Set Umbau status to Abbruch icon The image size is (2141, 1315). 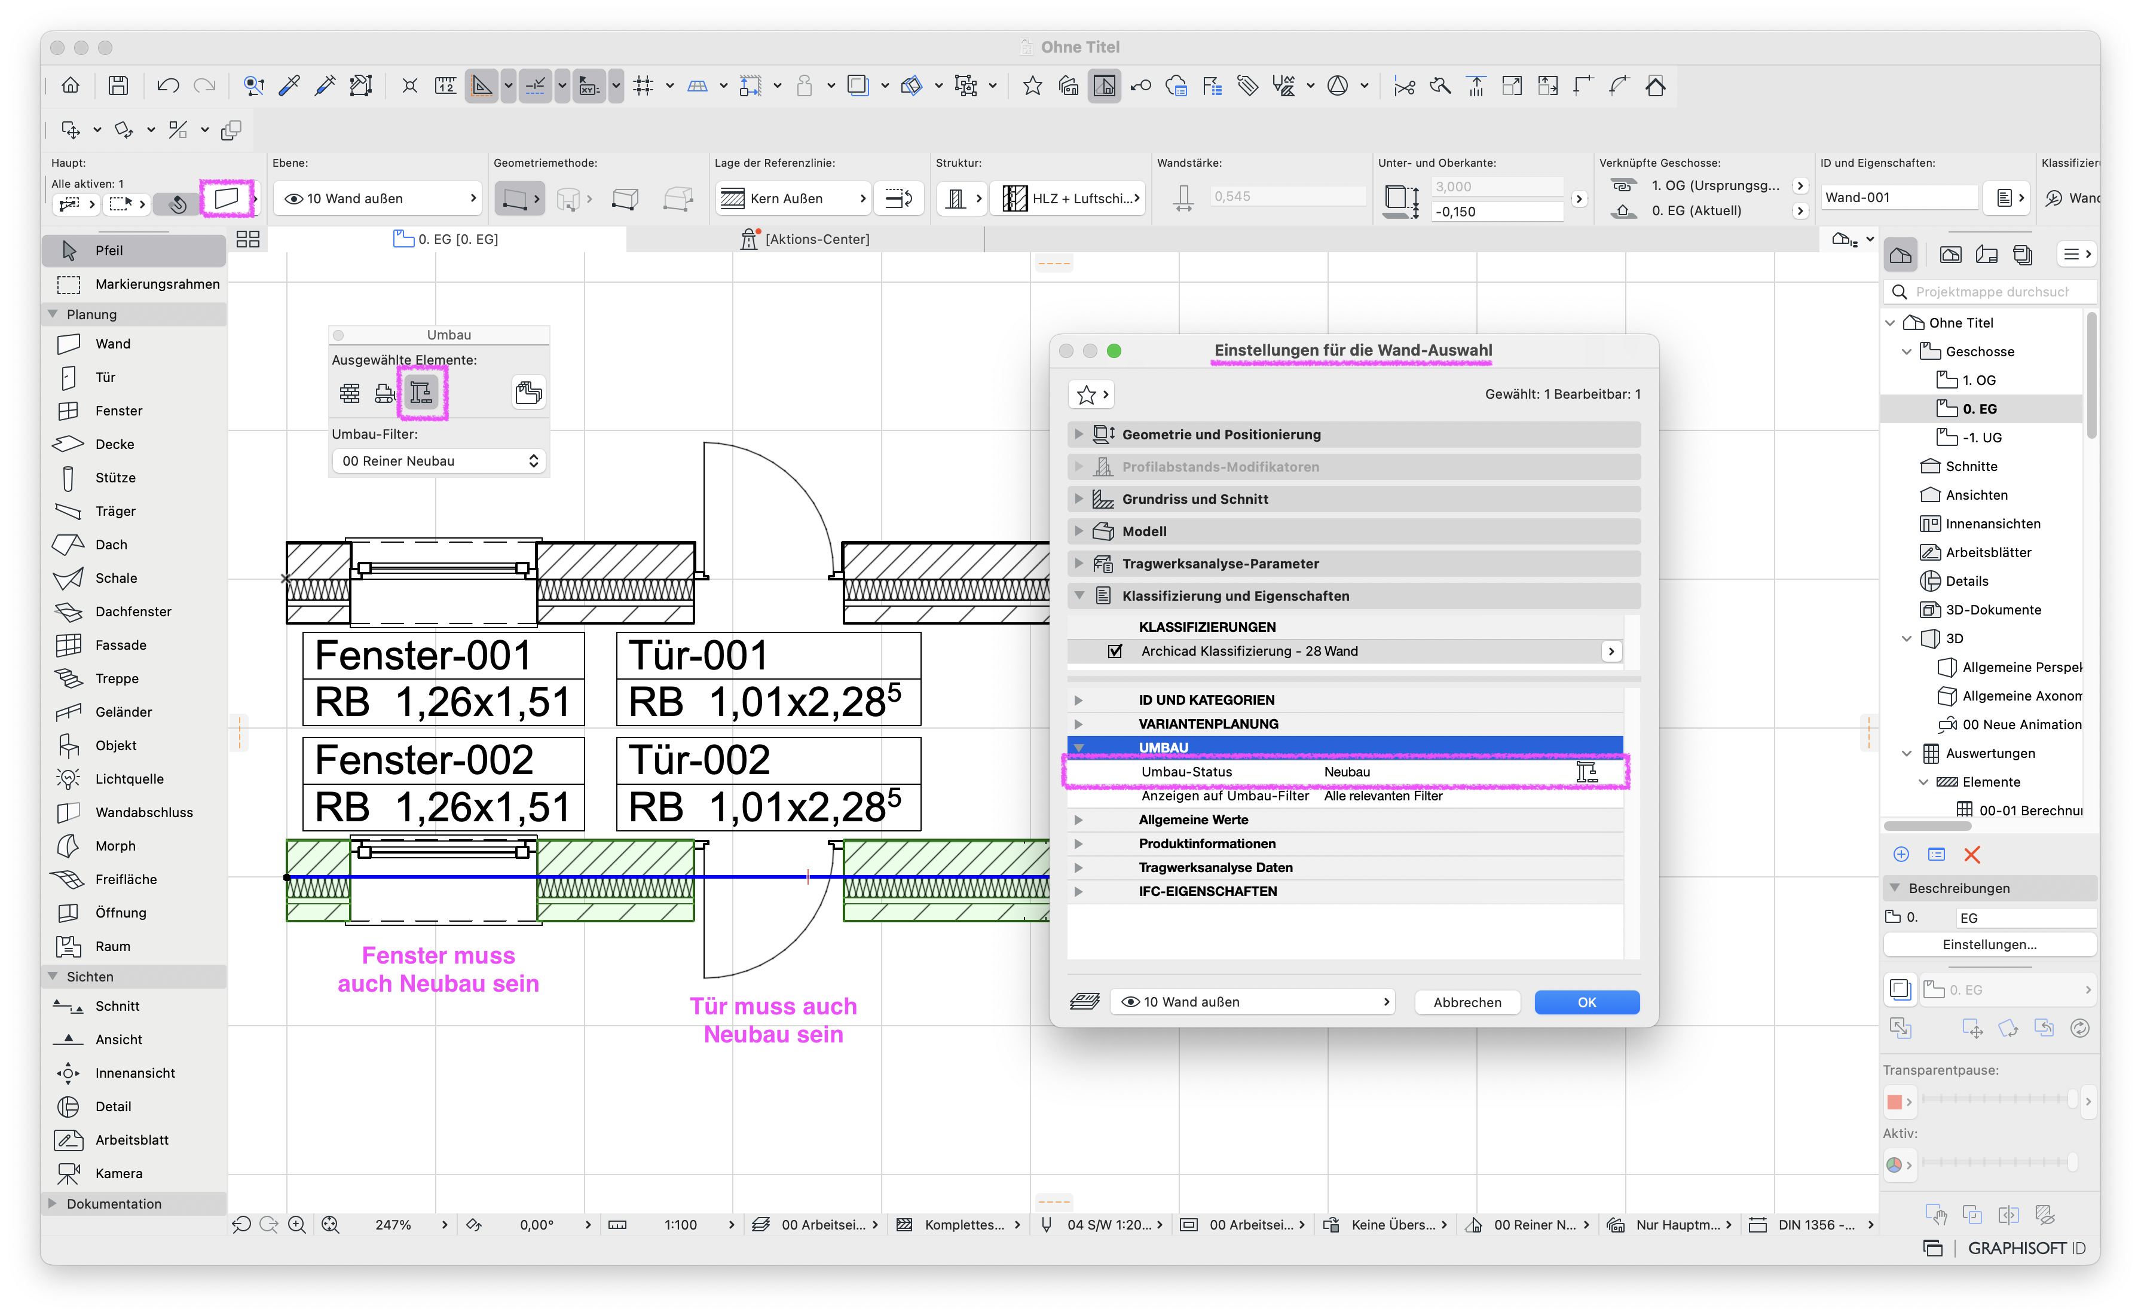coord(384,393)
